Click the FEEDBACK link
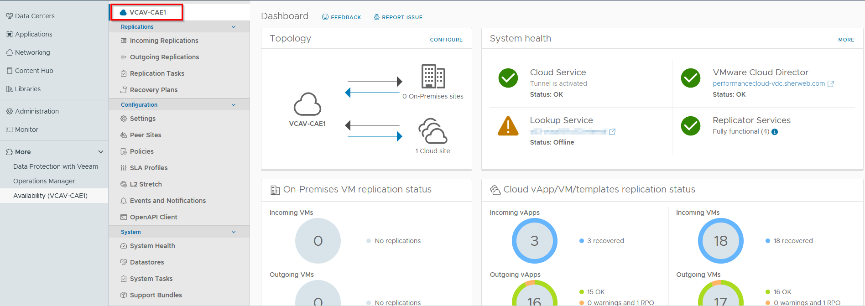Image resolution: width=865 pixels, height=306 pixels. pyautogui.click(x=342, y=17)
